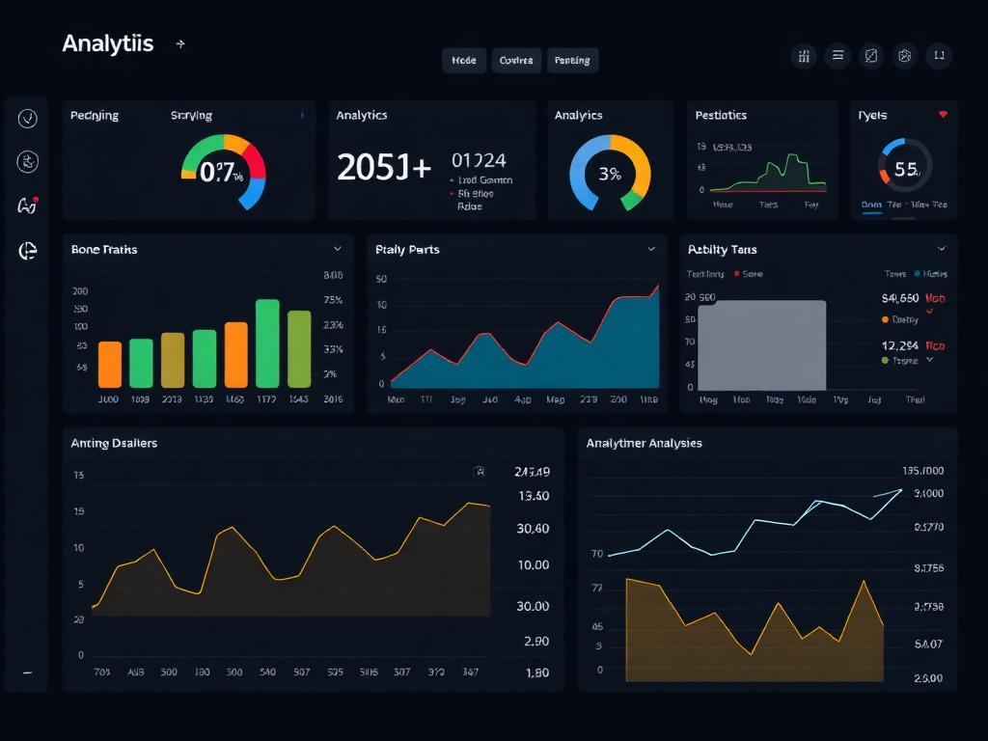Viewport: 988px width, 741px height.
Task: Click the first orange bar in Bone Fraths
Action: pyautogui.click(x=110, y=364)
